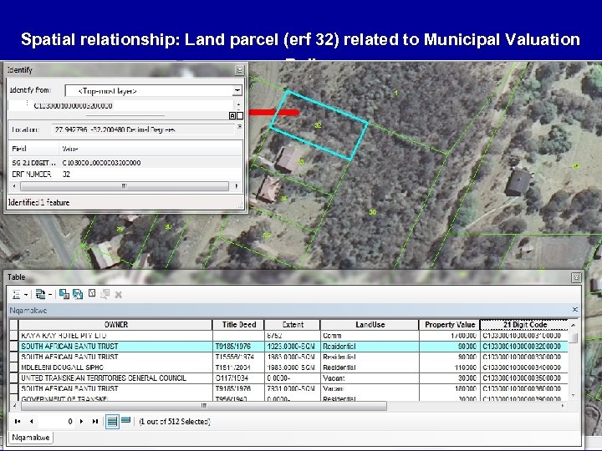Select the Nqamakwe tab at bottom

click(31, 437)
